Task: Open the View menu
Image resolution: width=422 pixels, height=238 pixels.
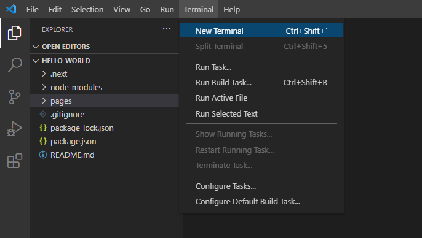Action: pos(122,9)
